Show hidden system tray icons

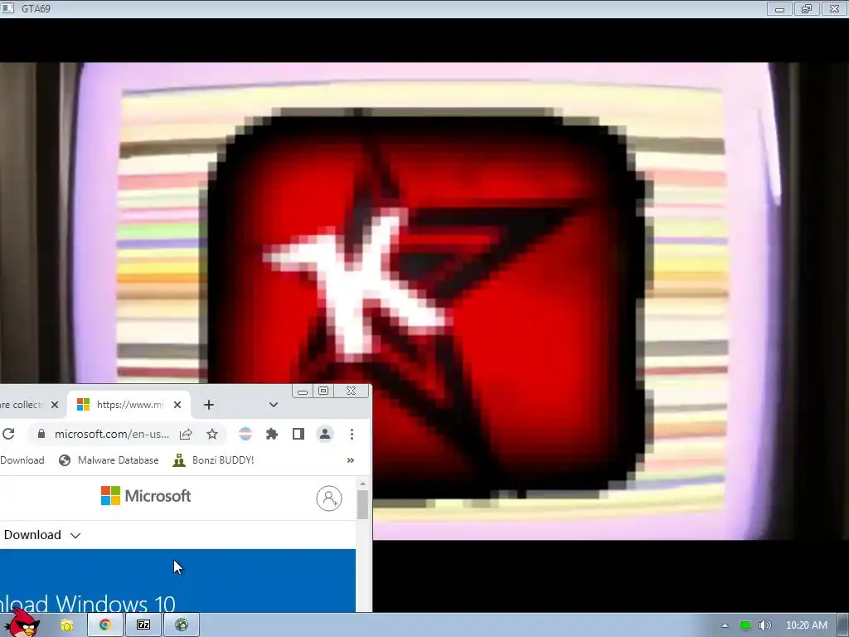(725, 625)
